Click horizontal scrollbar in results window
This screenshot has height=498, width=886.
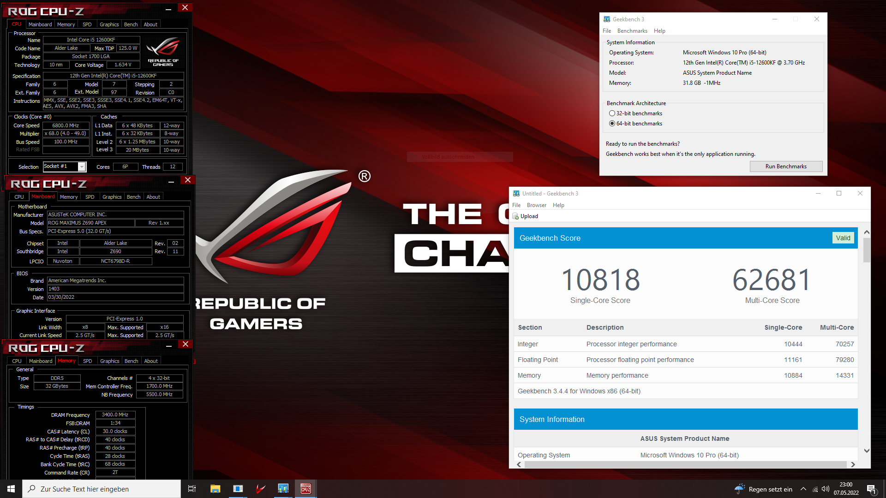pyautogui.click(x=686, y=464)
